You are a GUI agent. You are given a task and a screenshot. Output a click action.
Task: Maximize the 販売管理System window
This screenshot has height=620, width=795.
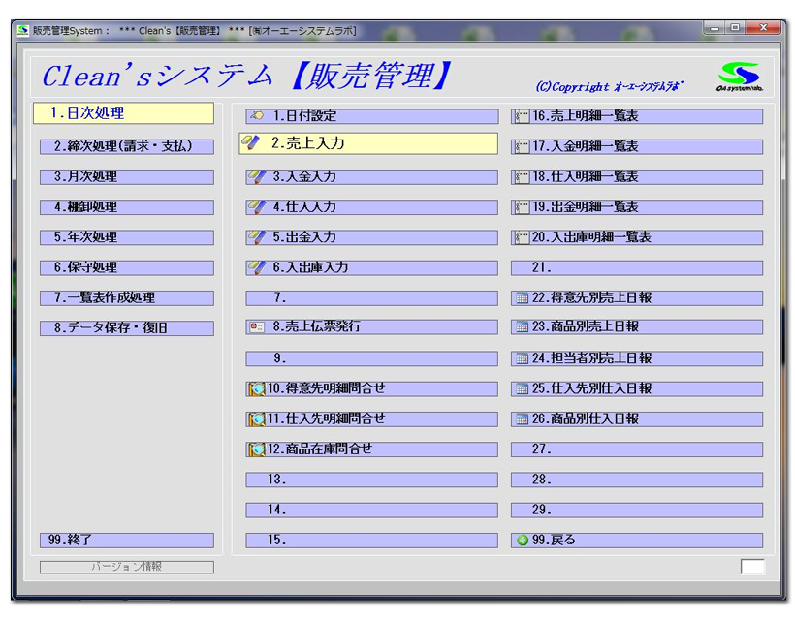pyautogui.click(x=735, y=28)
